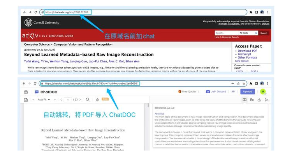This screenshot has width=292, height=156.
Task: Open author Alex C. Kot's link
Action: pos(116,61)
